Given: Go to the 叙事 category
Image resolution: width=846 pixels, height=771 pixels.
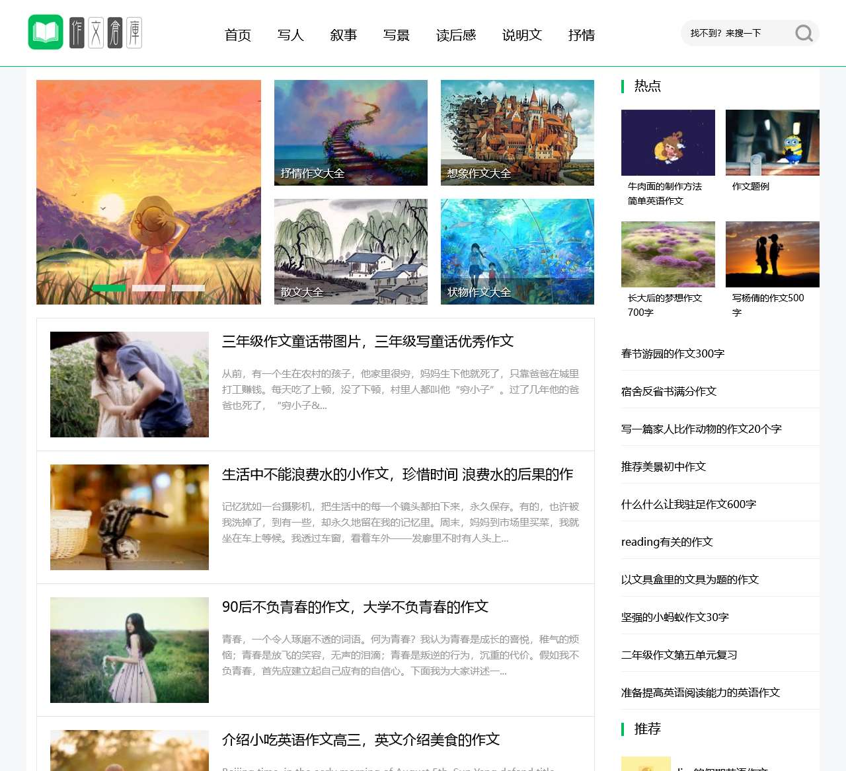Looking at the screenshot, I should tap(344, 35).
